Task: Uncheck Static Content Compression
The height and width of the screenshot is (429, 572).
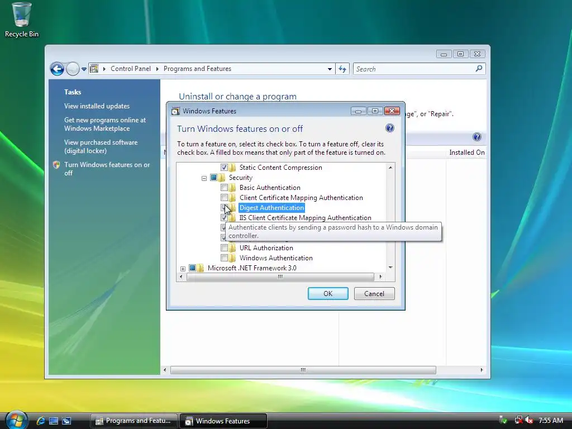Action: (224, 168)
